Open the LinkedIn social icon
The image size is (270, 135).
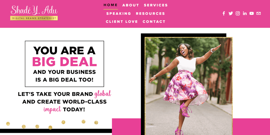(x=245, y=13)
